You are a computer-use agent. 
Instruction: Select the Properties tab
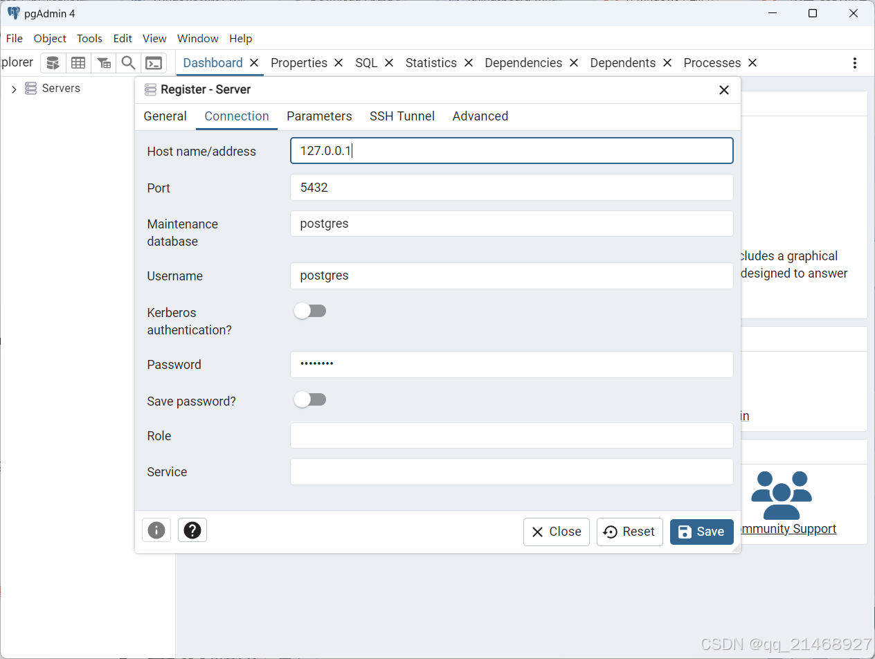coord(299,63)
